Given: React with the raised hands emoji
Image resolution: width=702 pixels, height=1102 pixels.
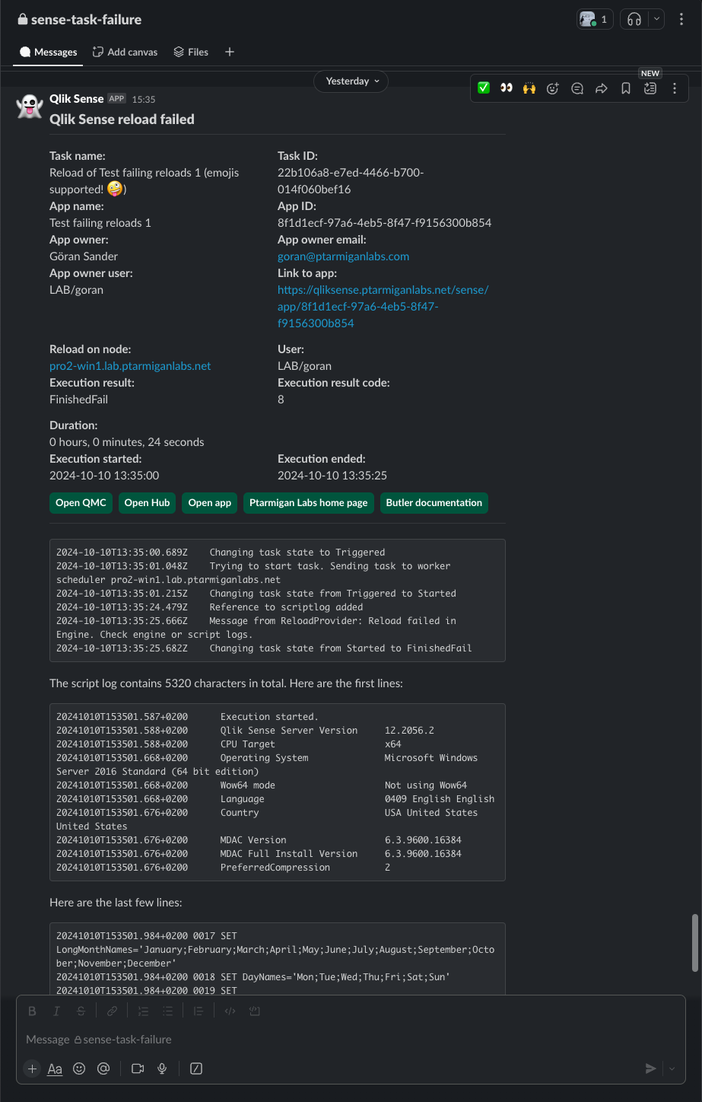Looking at the screenshot, I should (529, 88).
